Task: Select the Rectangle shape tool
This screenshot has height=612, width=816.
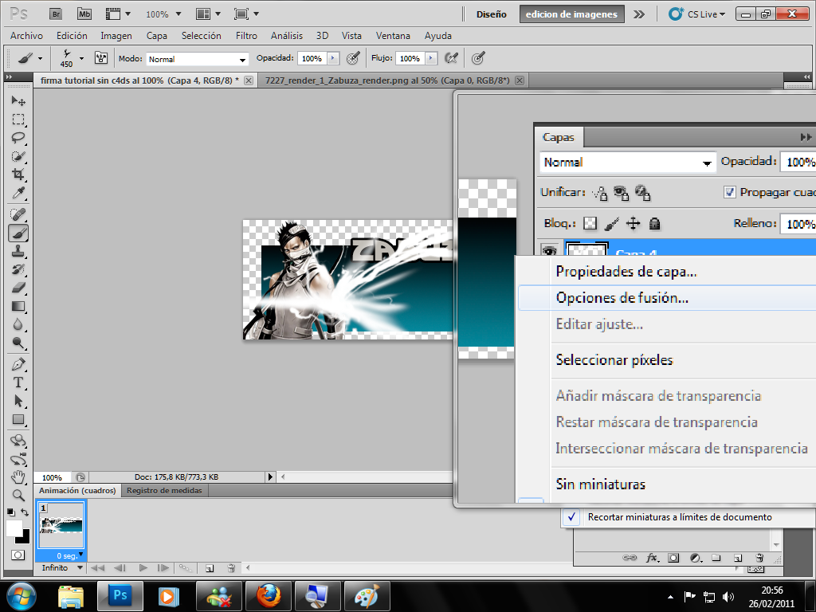Action: [x=18, y=419]
